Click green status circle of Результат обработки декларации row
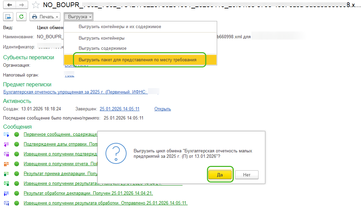Viewport: 361px width, 215px height. coord(17,193)
